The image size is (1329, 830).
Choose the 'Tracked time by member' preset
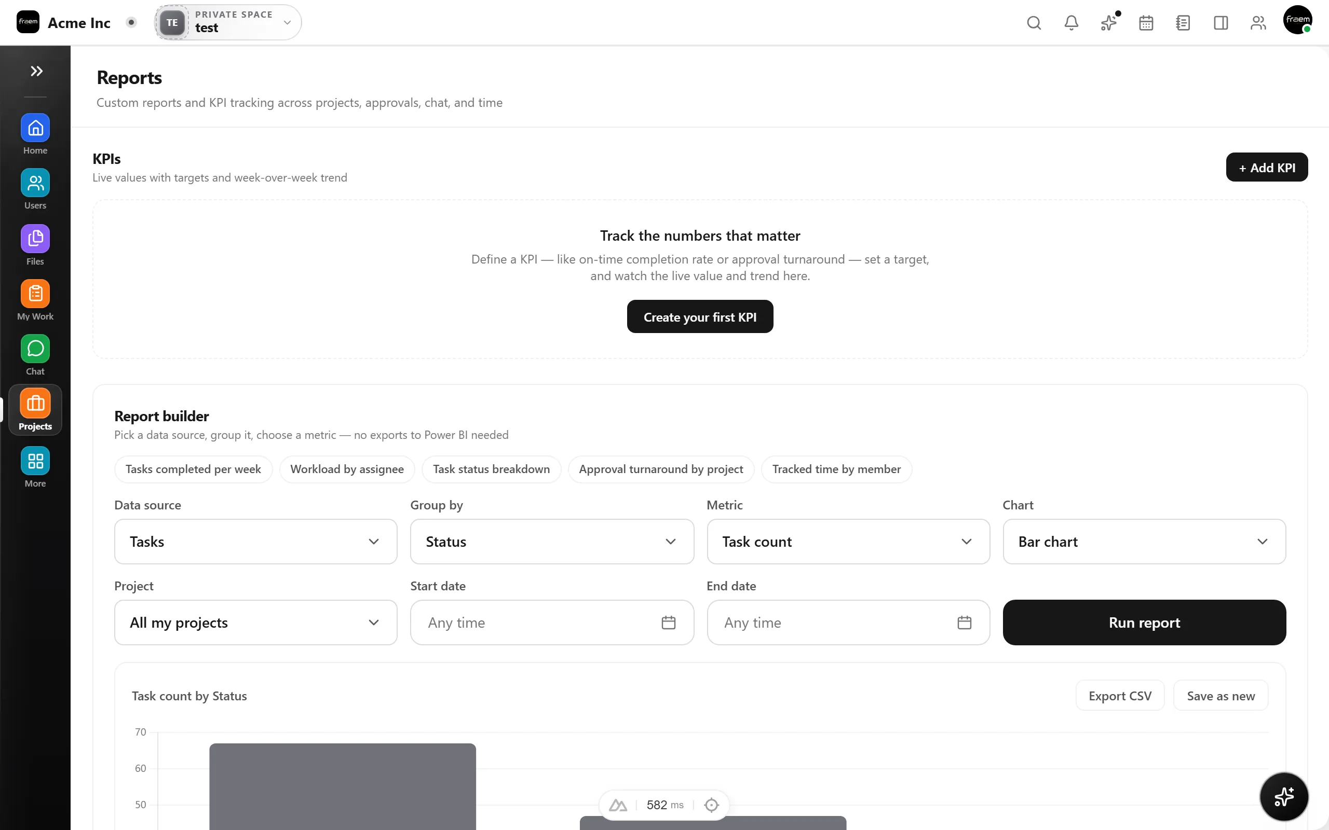pyautogui.click(x=836, y=469)
